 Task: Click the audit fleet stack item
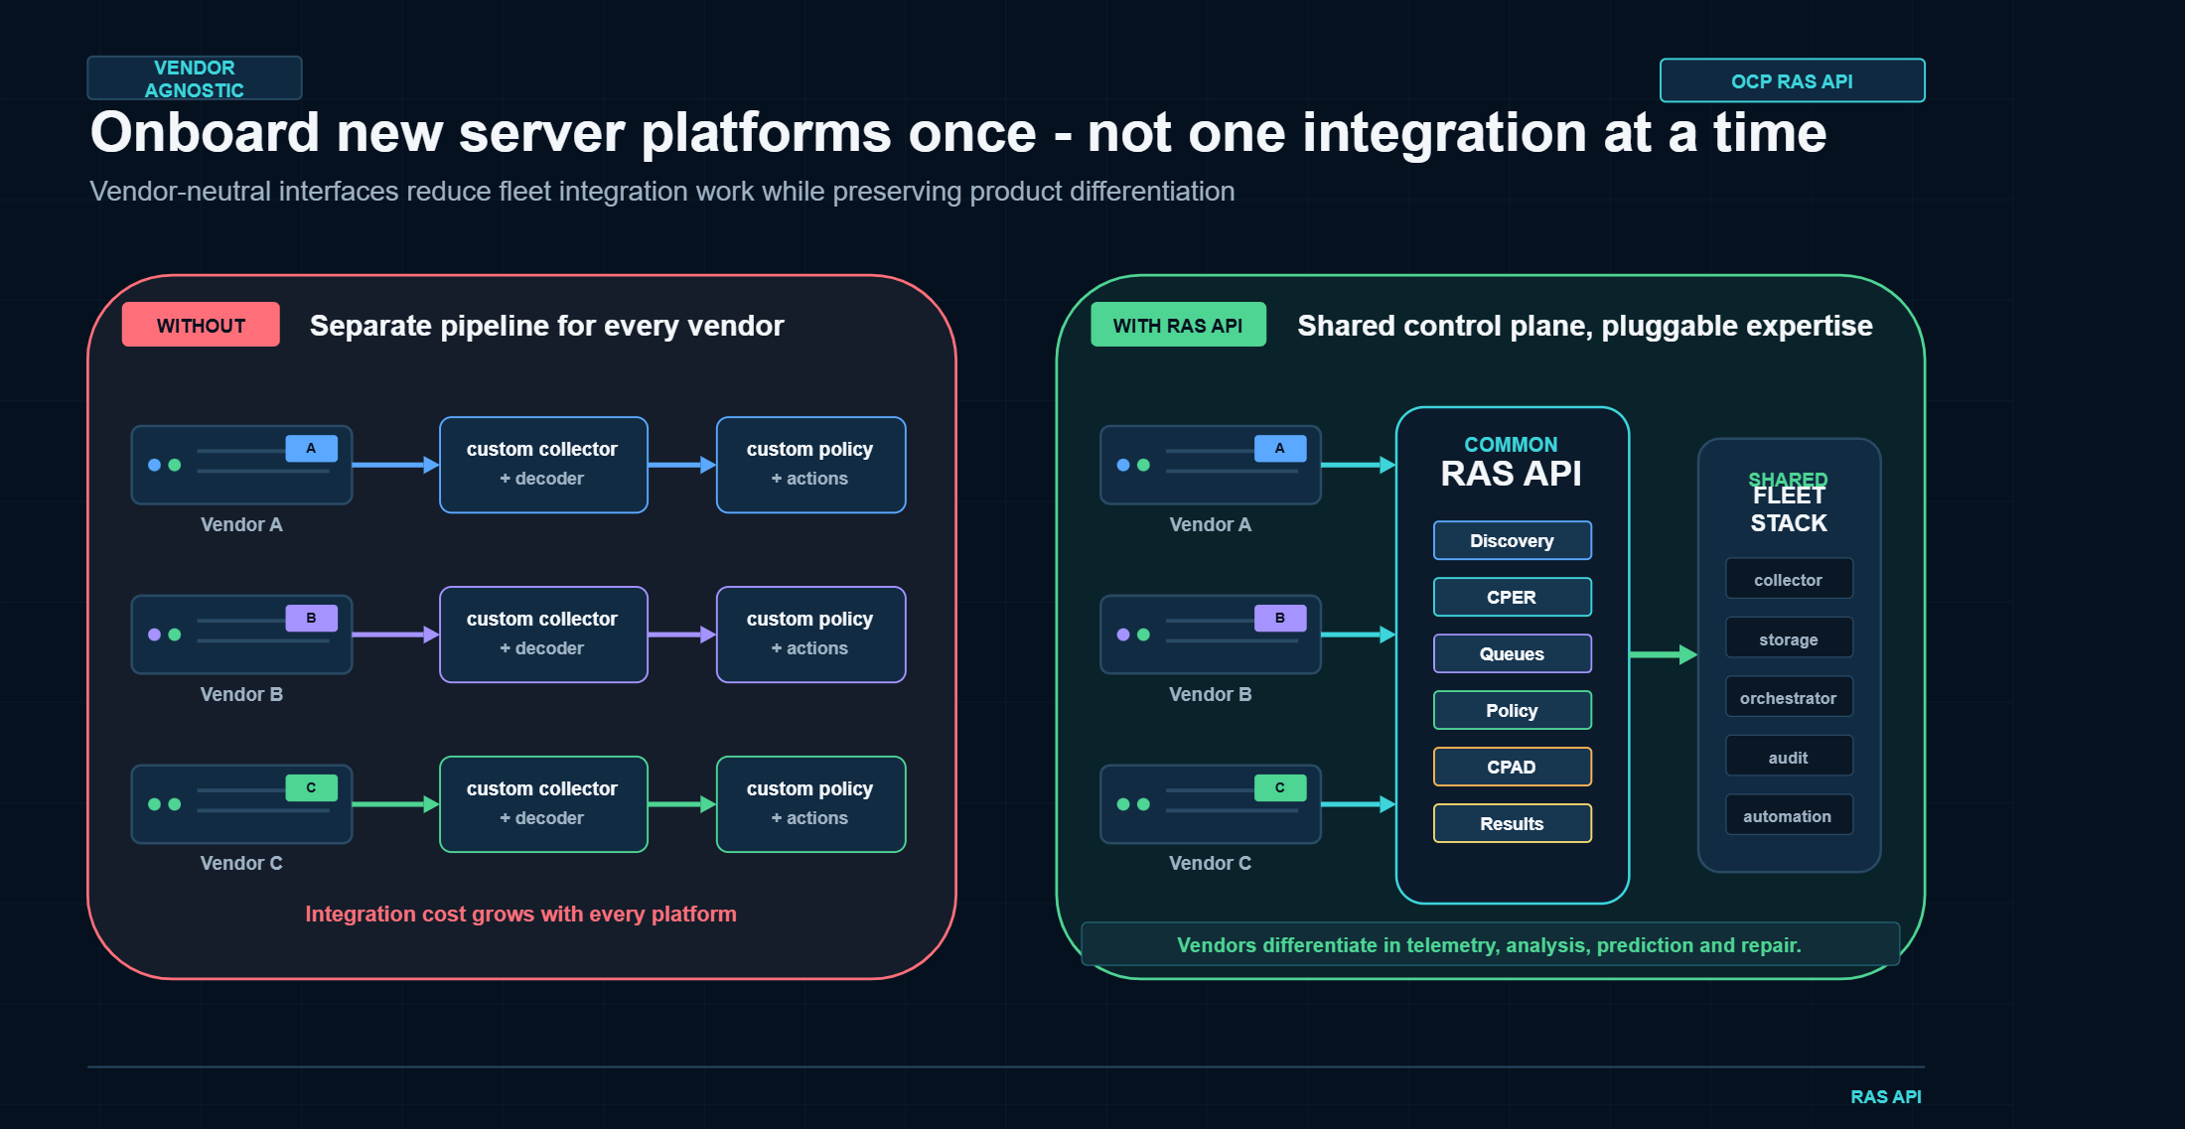coord(1789,757)
